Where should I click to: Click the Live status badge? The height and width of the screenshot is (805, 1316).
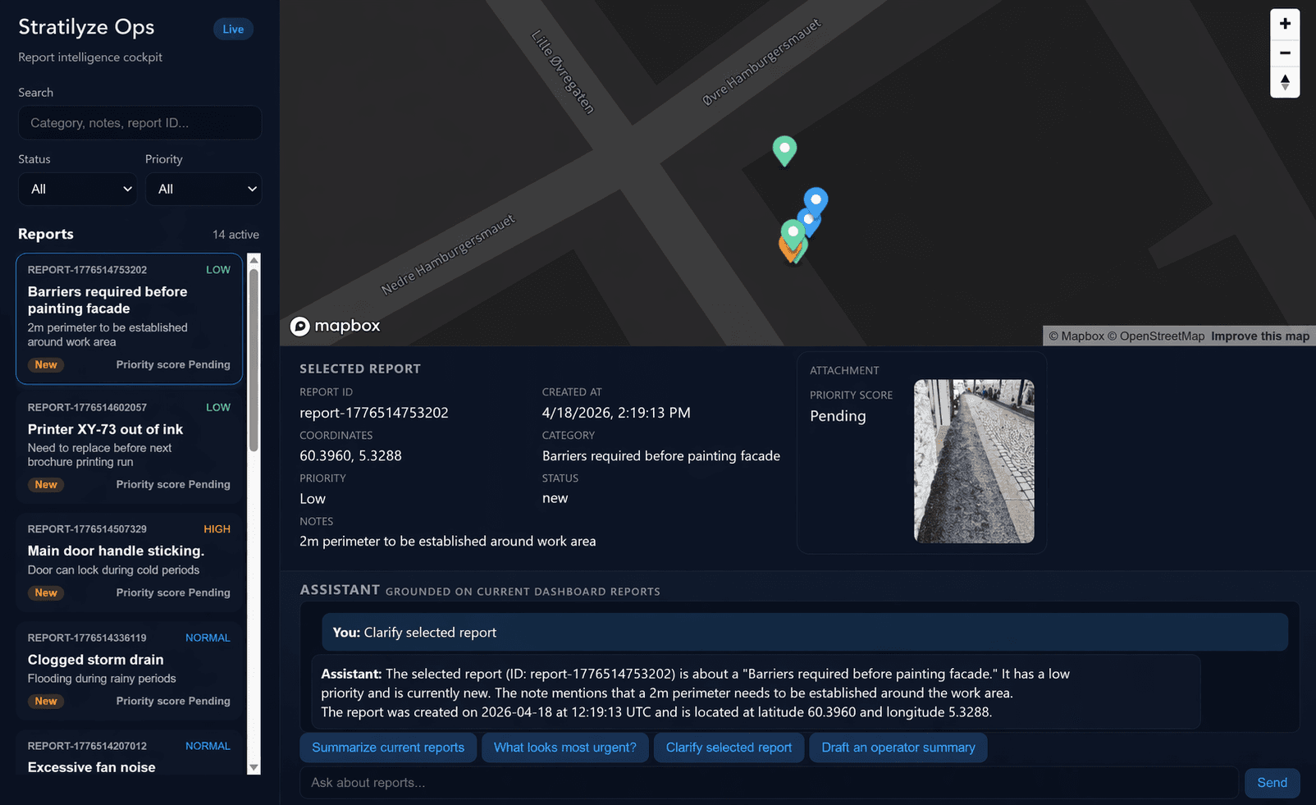point(233,28)
